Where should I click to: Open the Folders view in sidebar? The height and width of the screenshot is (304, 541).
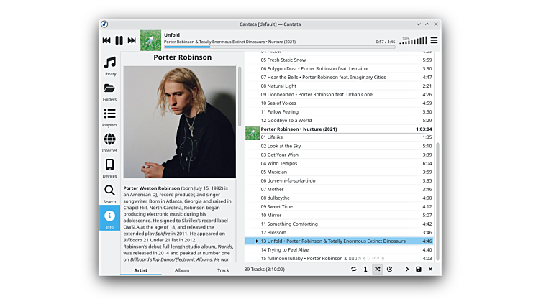tap(109, 92)
